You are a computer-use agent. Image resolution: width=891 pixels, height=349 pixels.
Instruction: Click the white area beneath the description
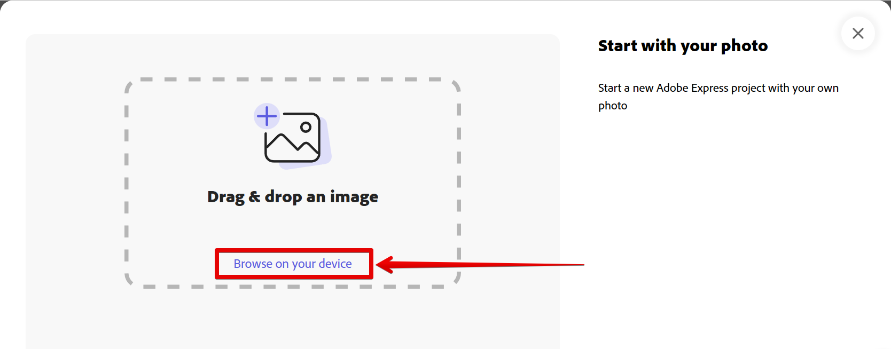pyautogui.click(x=721, y=213)
